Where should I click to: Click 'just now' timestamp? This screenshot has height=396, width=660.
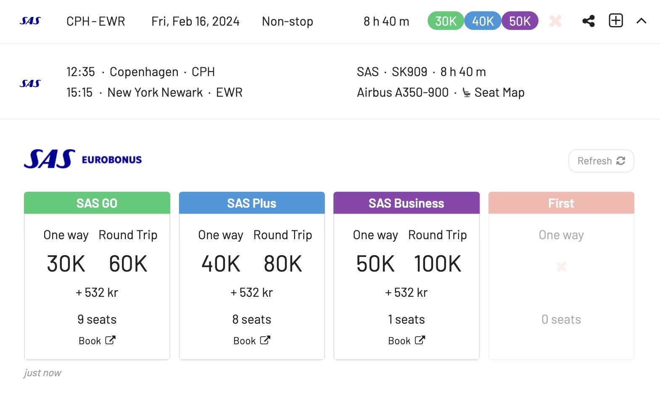[42, 373]
